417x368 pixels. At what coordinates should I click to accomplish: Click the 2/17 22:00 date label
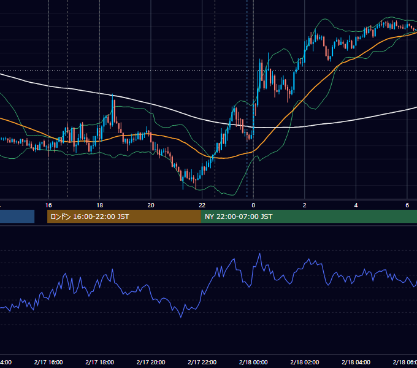click(x=202, y=362)
